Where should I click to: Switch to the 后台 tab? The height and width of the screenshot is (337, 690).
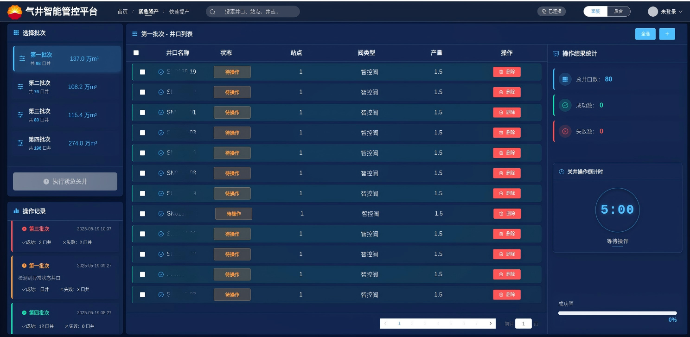[x=619, y=12]
